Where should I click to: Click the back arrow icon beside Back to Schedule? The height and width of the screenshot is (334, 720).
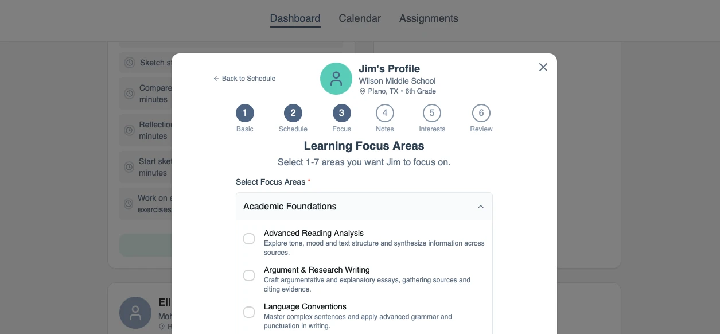[x=216, y=79]
